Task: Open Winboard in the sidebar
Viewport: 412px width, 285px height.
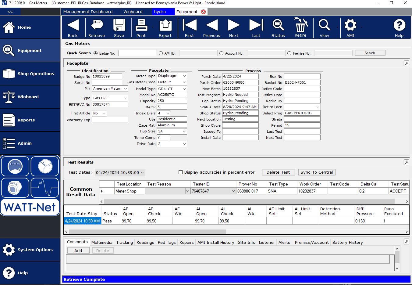Action: click(x=30, y=97)
